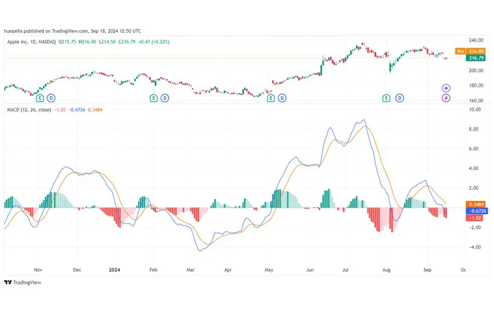The image size is (494, 314).
Task: Click the earnings E marker above Nov
Action: click(40, 97)
